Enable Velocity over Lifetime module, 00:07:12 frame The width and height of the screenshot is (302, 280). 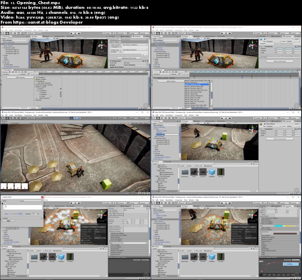110,234
